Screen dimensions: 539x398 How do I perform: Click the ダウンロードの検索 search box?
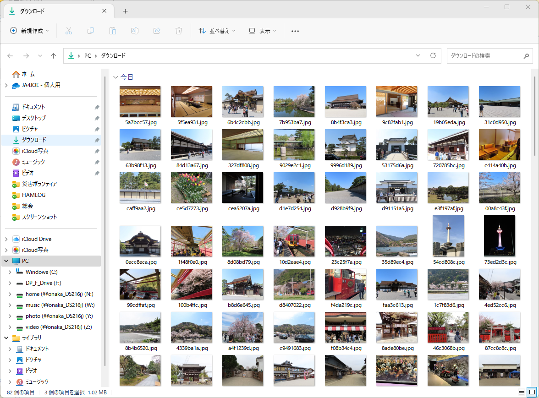coord(484,55)
